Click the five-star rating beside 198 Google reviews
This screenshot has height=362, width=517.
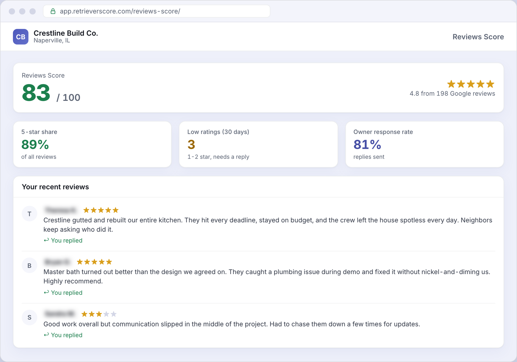[x=471, y=84]
